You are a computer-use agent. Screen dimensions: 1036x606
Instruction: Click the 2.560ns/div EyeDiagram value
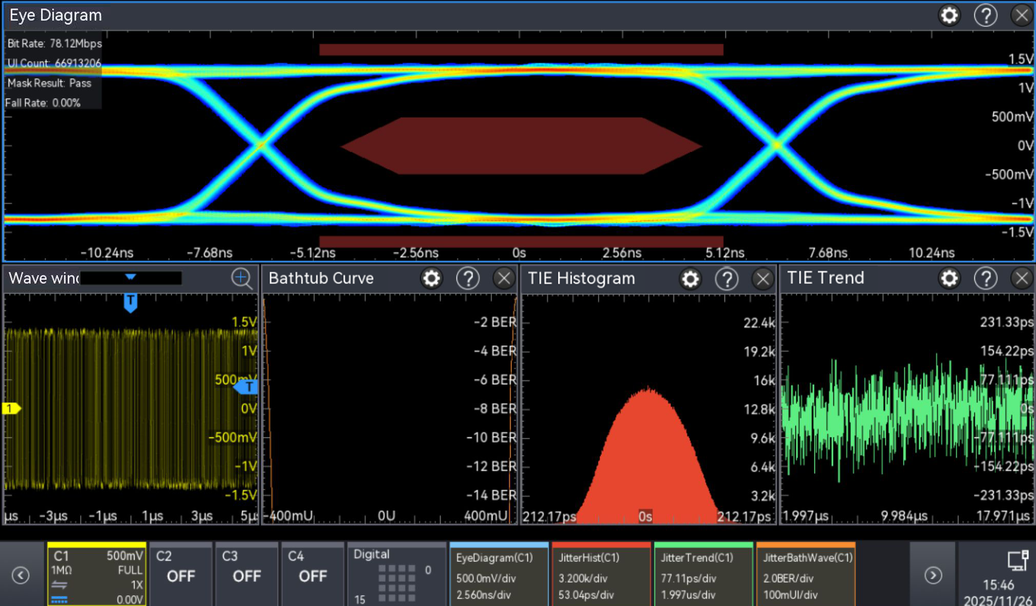point(483,595)
